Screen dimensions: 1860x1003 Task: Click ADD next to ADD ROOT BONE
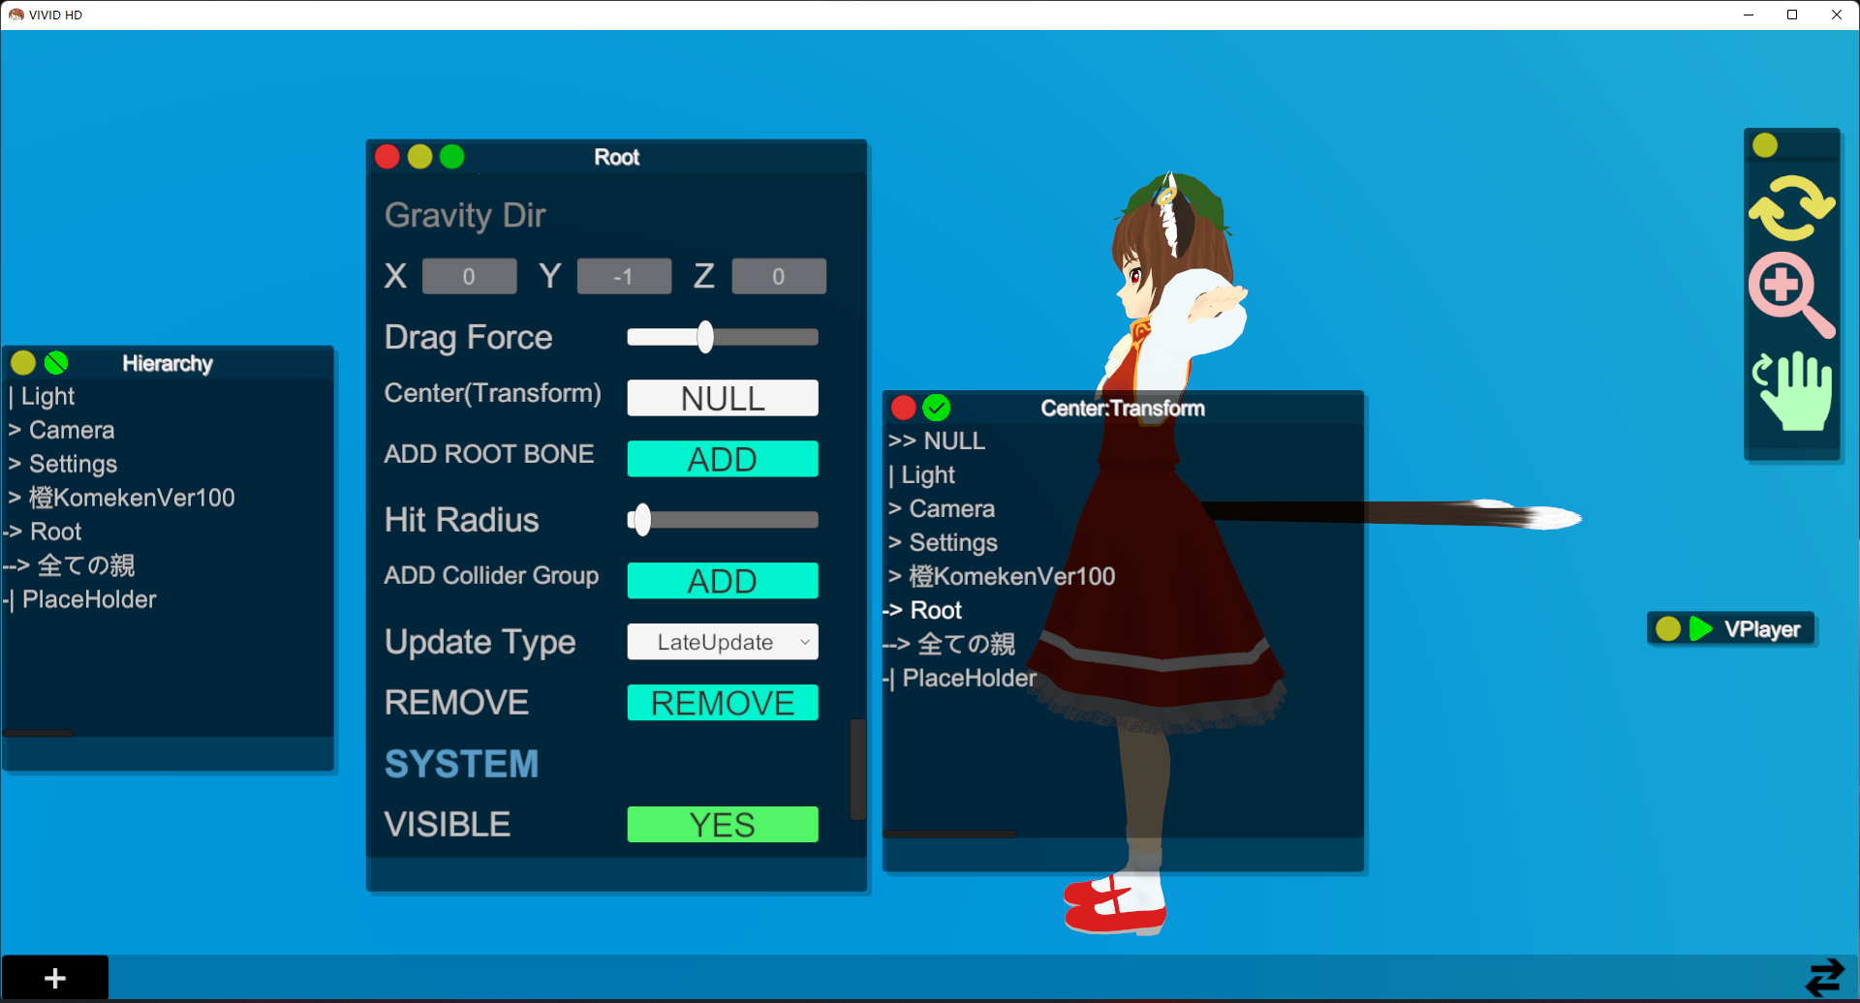(x=723, y=459)
